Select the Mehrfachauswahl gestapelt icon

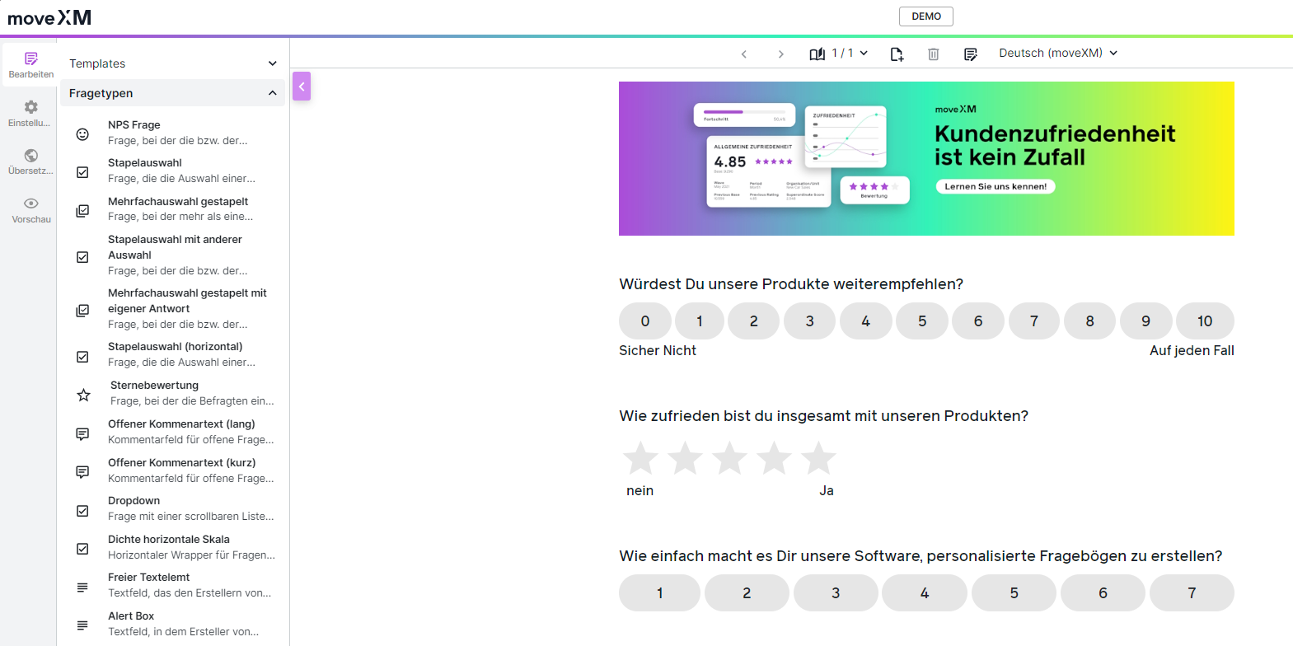(82, 211)
